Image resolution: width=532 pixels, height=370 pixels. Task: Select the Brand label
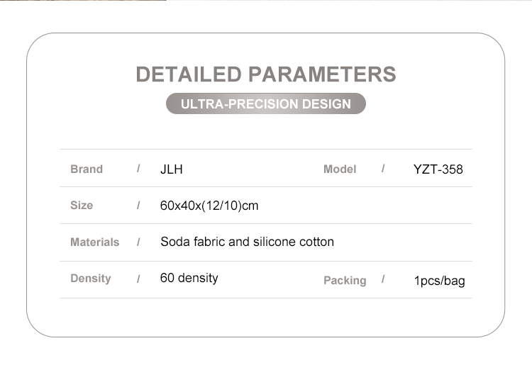[x=87, y=169]
